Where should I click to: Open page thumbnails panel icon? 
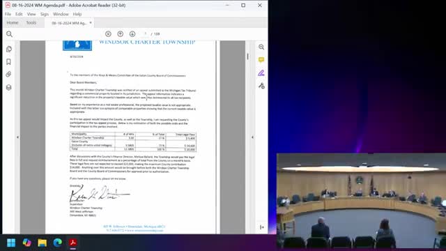(9, 49)
